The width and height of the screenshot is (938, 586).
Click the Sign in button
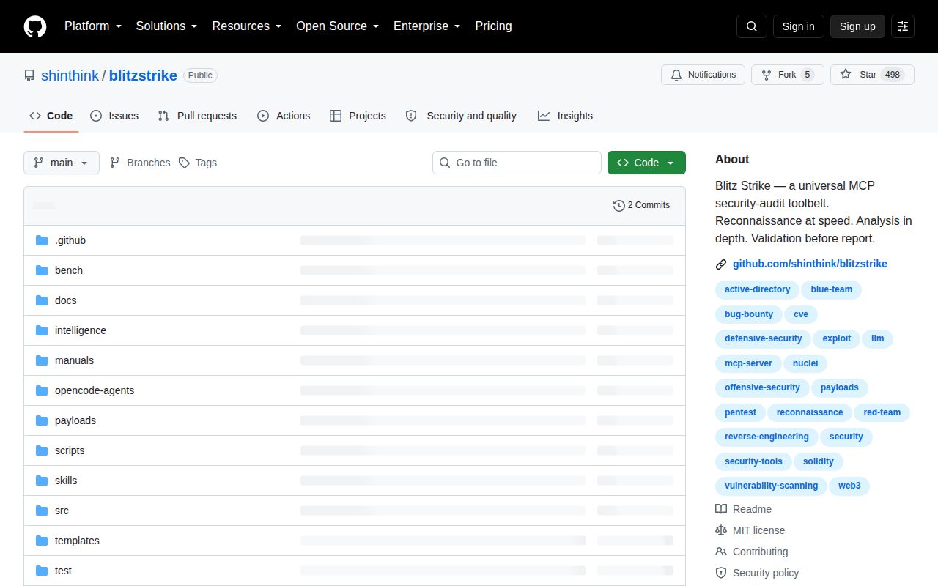tap(798, 26)
